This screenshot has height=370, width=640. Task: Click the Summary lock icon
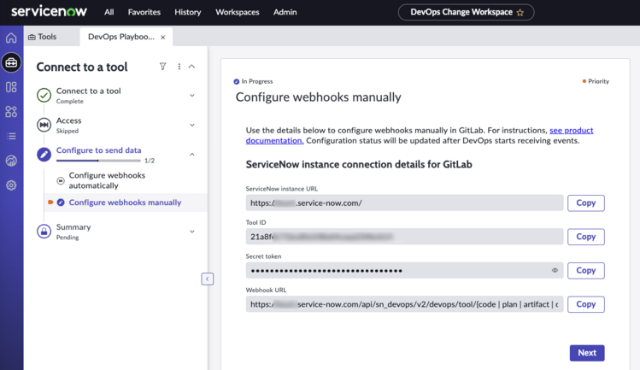click(x=44, y=232)
